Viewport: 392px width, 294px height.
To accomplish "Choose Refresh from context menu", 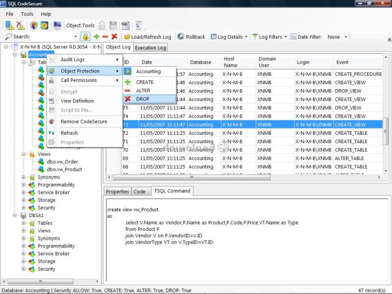I will (x=84, y=133).
